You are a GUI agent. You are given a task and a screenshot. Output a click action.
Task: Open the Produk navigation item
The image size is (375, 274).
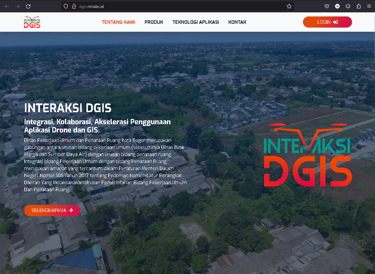pos(154,22)
